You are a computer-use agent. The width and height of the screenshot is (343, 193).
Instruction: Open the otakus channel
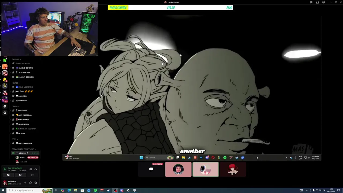click(x=20, y=133)
